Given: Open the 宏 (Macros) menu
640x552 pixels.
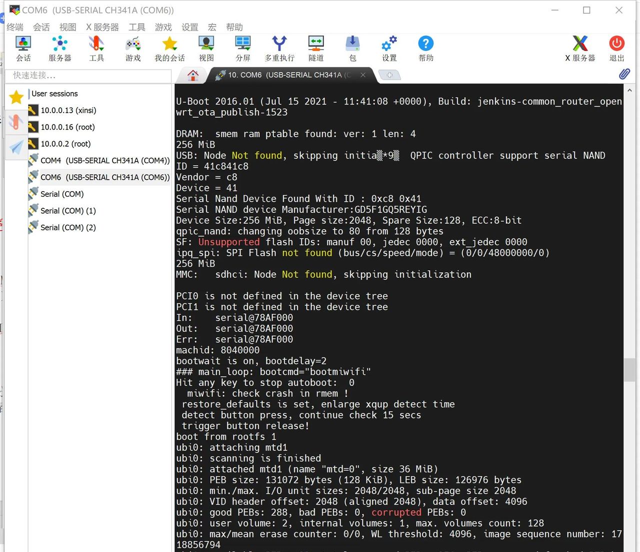Looking at the screenshot, I should [x=212, y=27].
